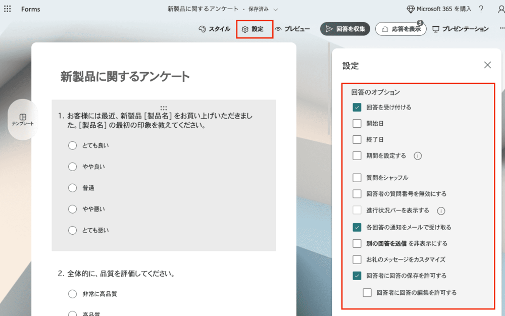The width and height of the screenshot is (505, 316).
Task: Click the 応答を表示 button
Action: (400, 29)
